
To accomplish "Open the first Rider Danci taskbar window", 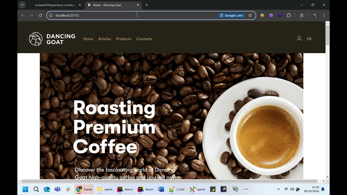I will coord(125,189).
